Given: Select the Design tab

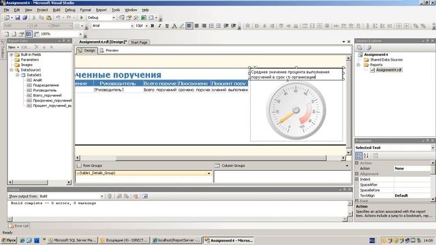Looking at the screenshot, I should pos(87,50).
